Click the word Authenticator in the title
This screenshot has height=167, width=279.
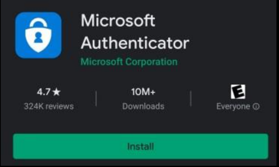coord(135,43)
